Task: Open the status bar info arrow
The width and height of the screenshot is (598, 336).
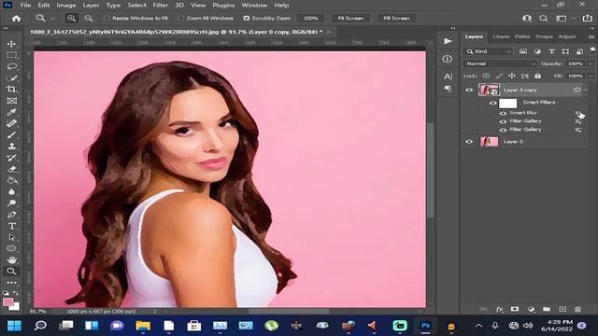Action: coord(154,311)
